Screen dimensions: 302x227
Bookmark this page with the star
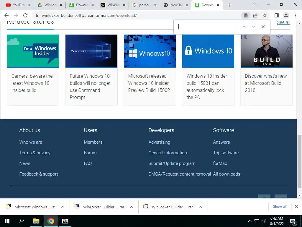[x=265, y=15]
